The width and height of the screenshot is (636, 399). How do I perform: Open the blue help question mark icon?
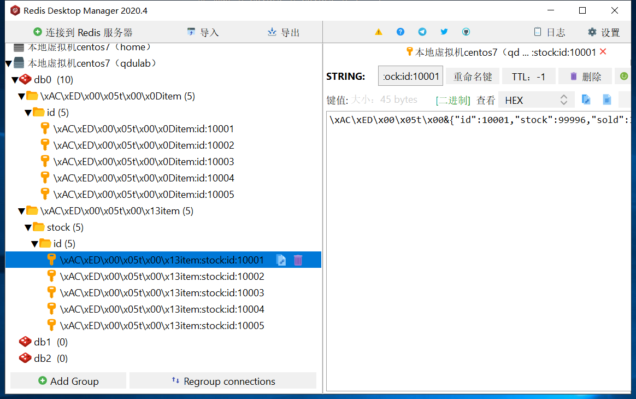[x=401, y=32]
